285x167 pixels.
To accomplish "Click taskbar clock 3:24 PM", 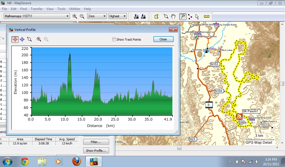I will (271, 159).
